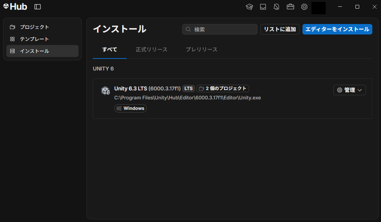381x222 pixels.
Task: Open the settings gear icon
Action: [304, 7]
